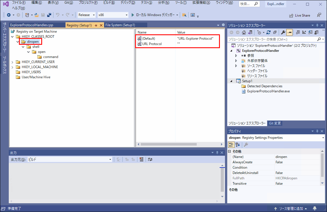Click the main 検索 search box in title bar
Image resolution: width=327 pixels, height=212 pixels.
point(249,4)
